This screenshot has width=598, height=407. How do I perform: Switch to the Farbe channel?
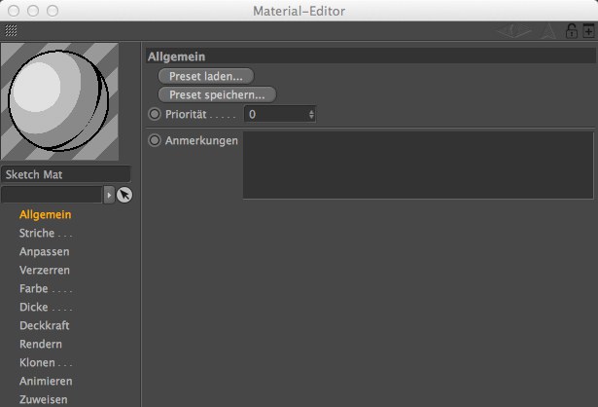45,288
